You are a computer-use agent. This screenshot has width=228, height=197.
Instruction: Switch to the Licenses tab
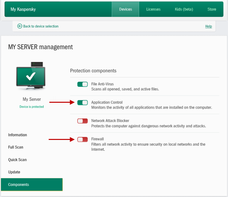153,9
